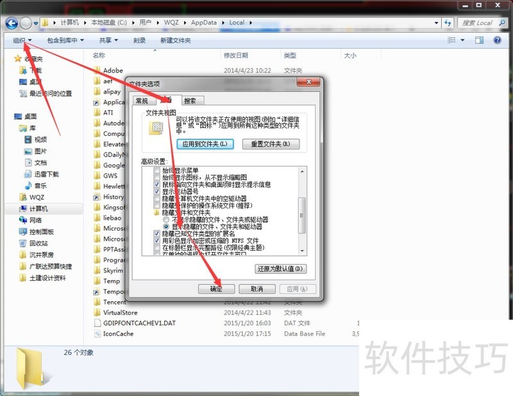Uncheck 隐藏已知文件类型的扩展名
The width and height of the screenshot is (513, 396).
click(x=156, y=235)
